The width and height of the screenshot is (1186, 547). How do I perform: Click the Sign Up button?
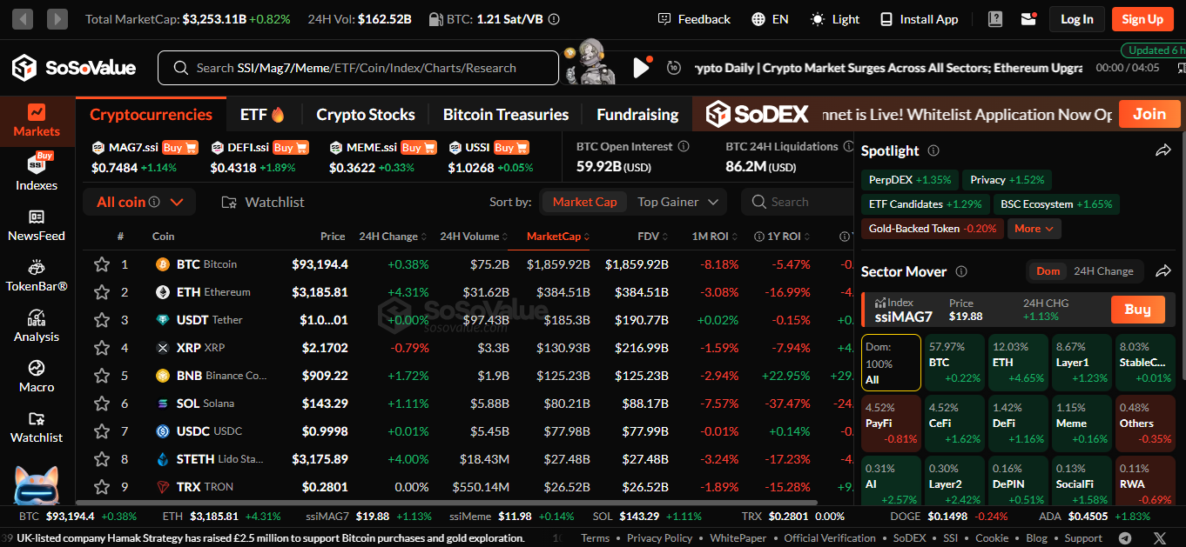click(x=1142, y=19)
